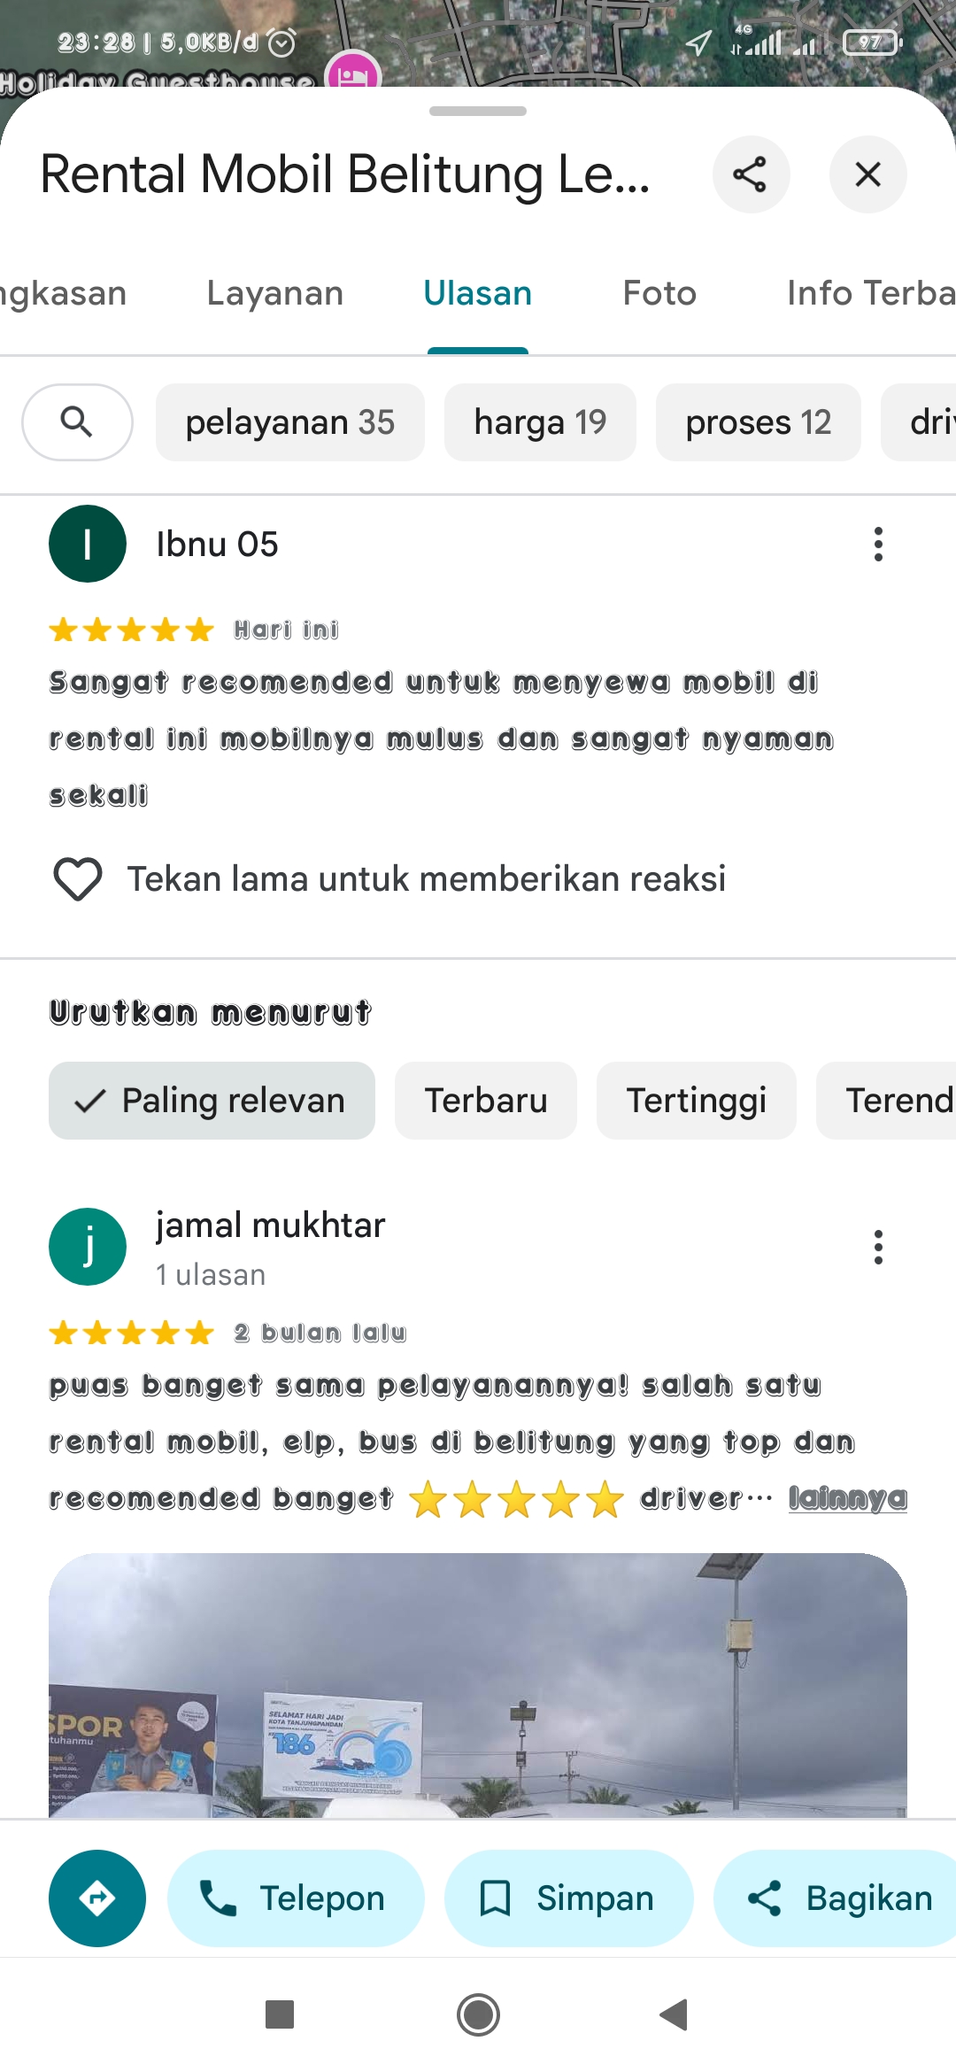This screenshot has height=2072, width=956.
Task: Expand review text via lainnya link
Action: coord(848,1498)
